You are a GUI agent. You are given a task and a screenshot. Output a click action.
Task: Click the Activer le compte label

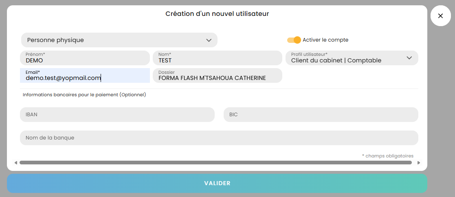[x=325, y=40]
